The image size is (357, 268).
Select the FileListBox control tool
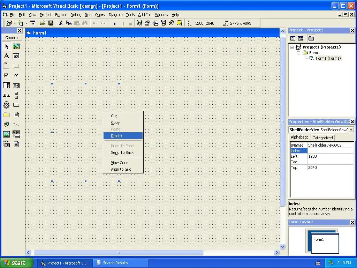[x=16, y=115]
